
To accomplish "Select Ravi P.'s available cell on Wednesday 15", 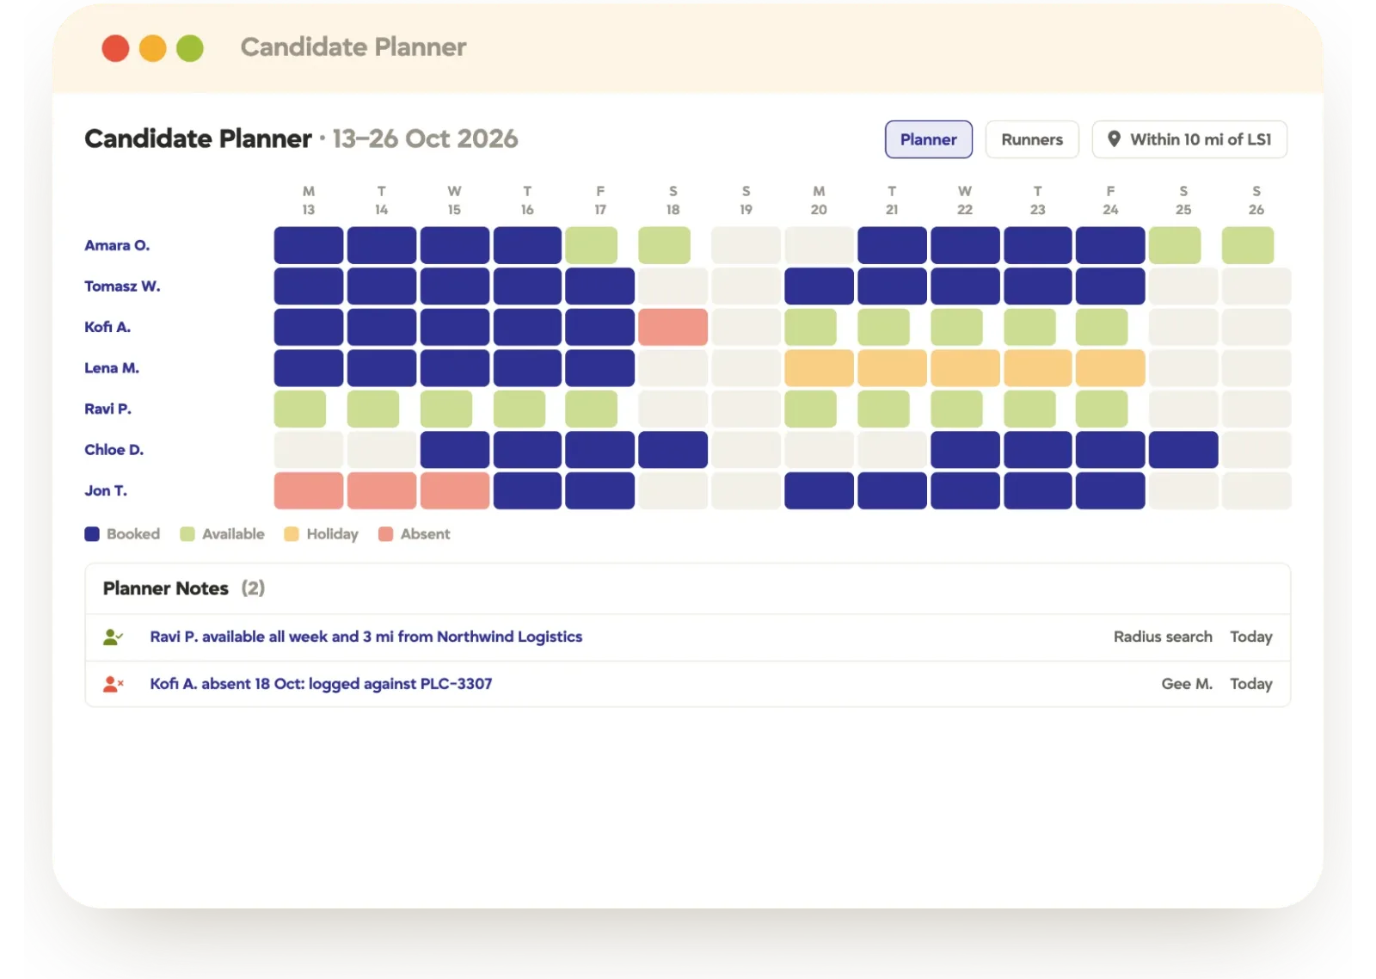I will 446,409.
